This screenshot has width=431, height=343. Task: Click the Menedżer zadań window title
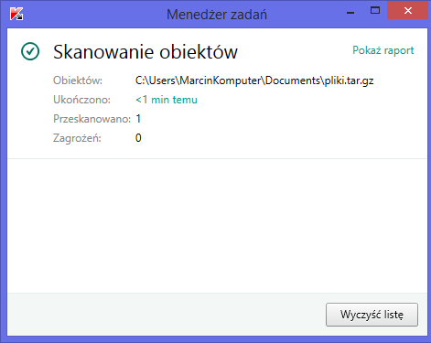[x=217, y=15]
